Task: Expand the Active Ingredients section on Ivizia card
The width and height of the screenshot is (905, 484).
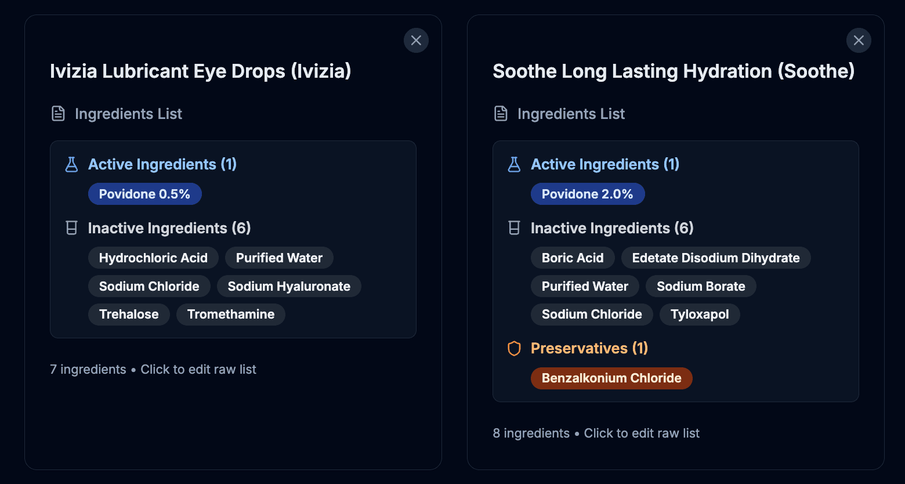Action: click(162, 164)
